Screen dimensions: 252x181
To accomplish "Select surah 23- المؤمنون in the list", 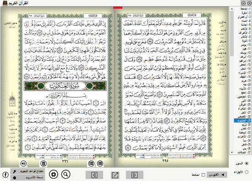I will click(244, 96).
